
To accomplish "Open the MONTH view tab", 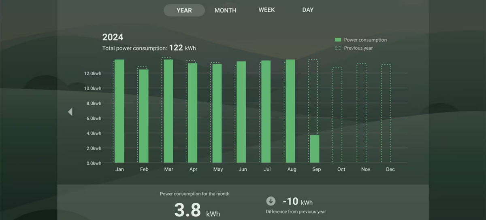I will (225, 10).
